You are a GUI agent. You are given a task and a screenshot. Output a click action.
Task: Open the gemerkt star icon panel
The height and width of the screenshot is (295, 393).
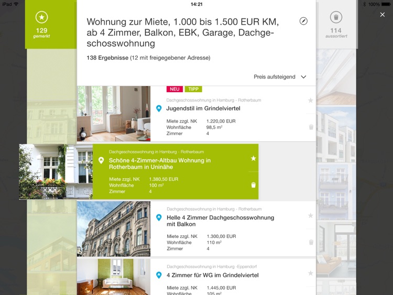(x=41, y=17)
